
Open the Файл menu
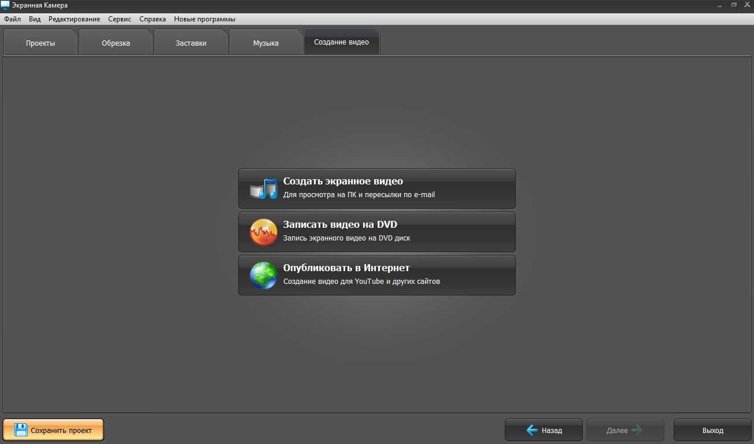pos(12,19)
